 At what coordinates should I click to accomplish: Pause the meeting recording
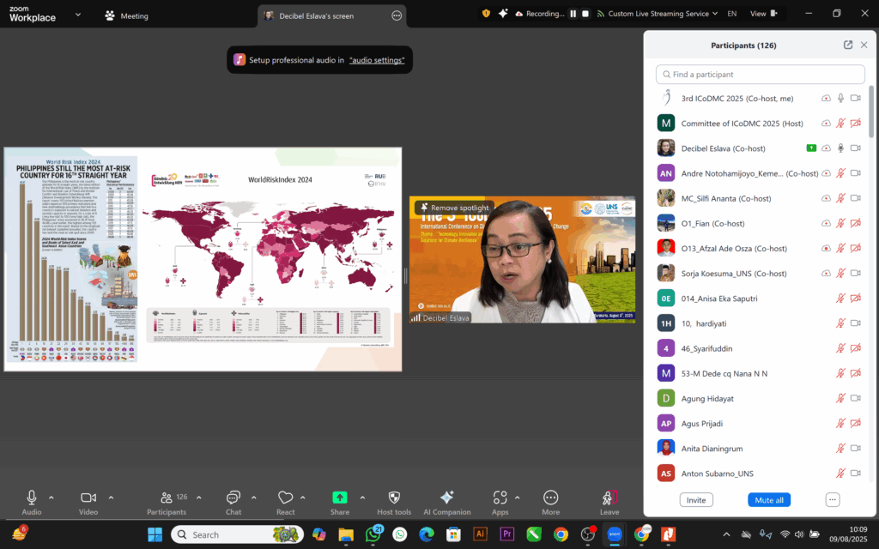(573, 14)
